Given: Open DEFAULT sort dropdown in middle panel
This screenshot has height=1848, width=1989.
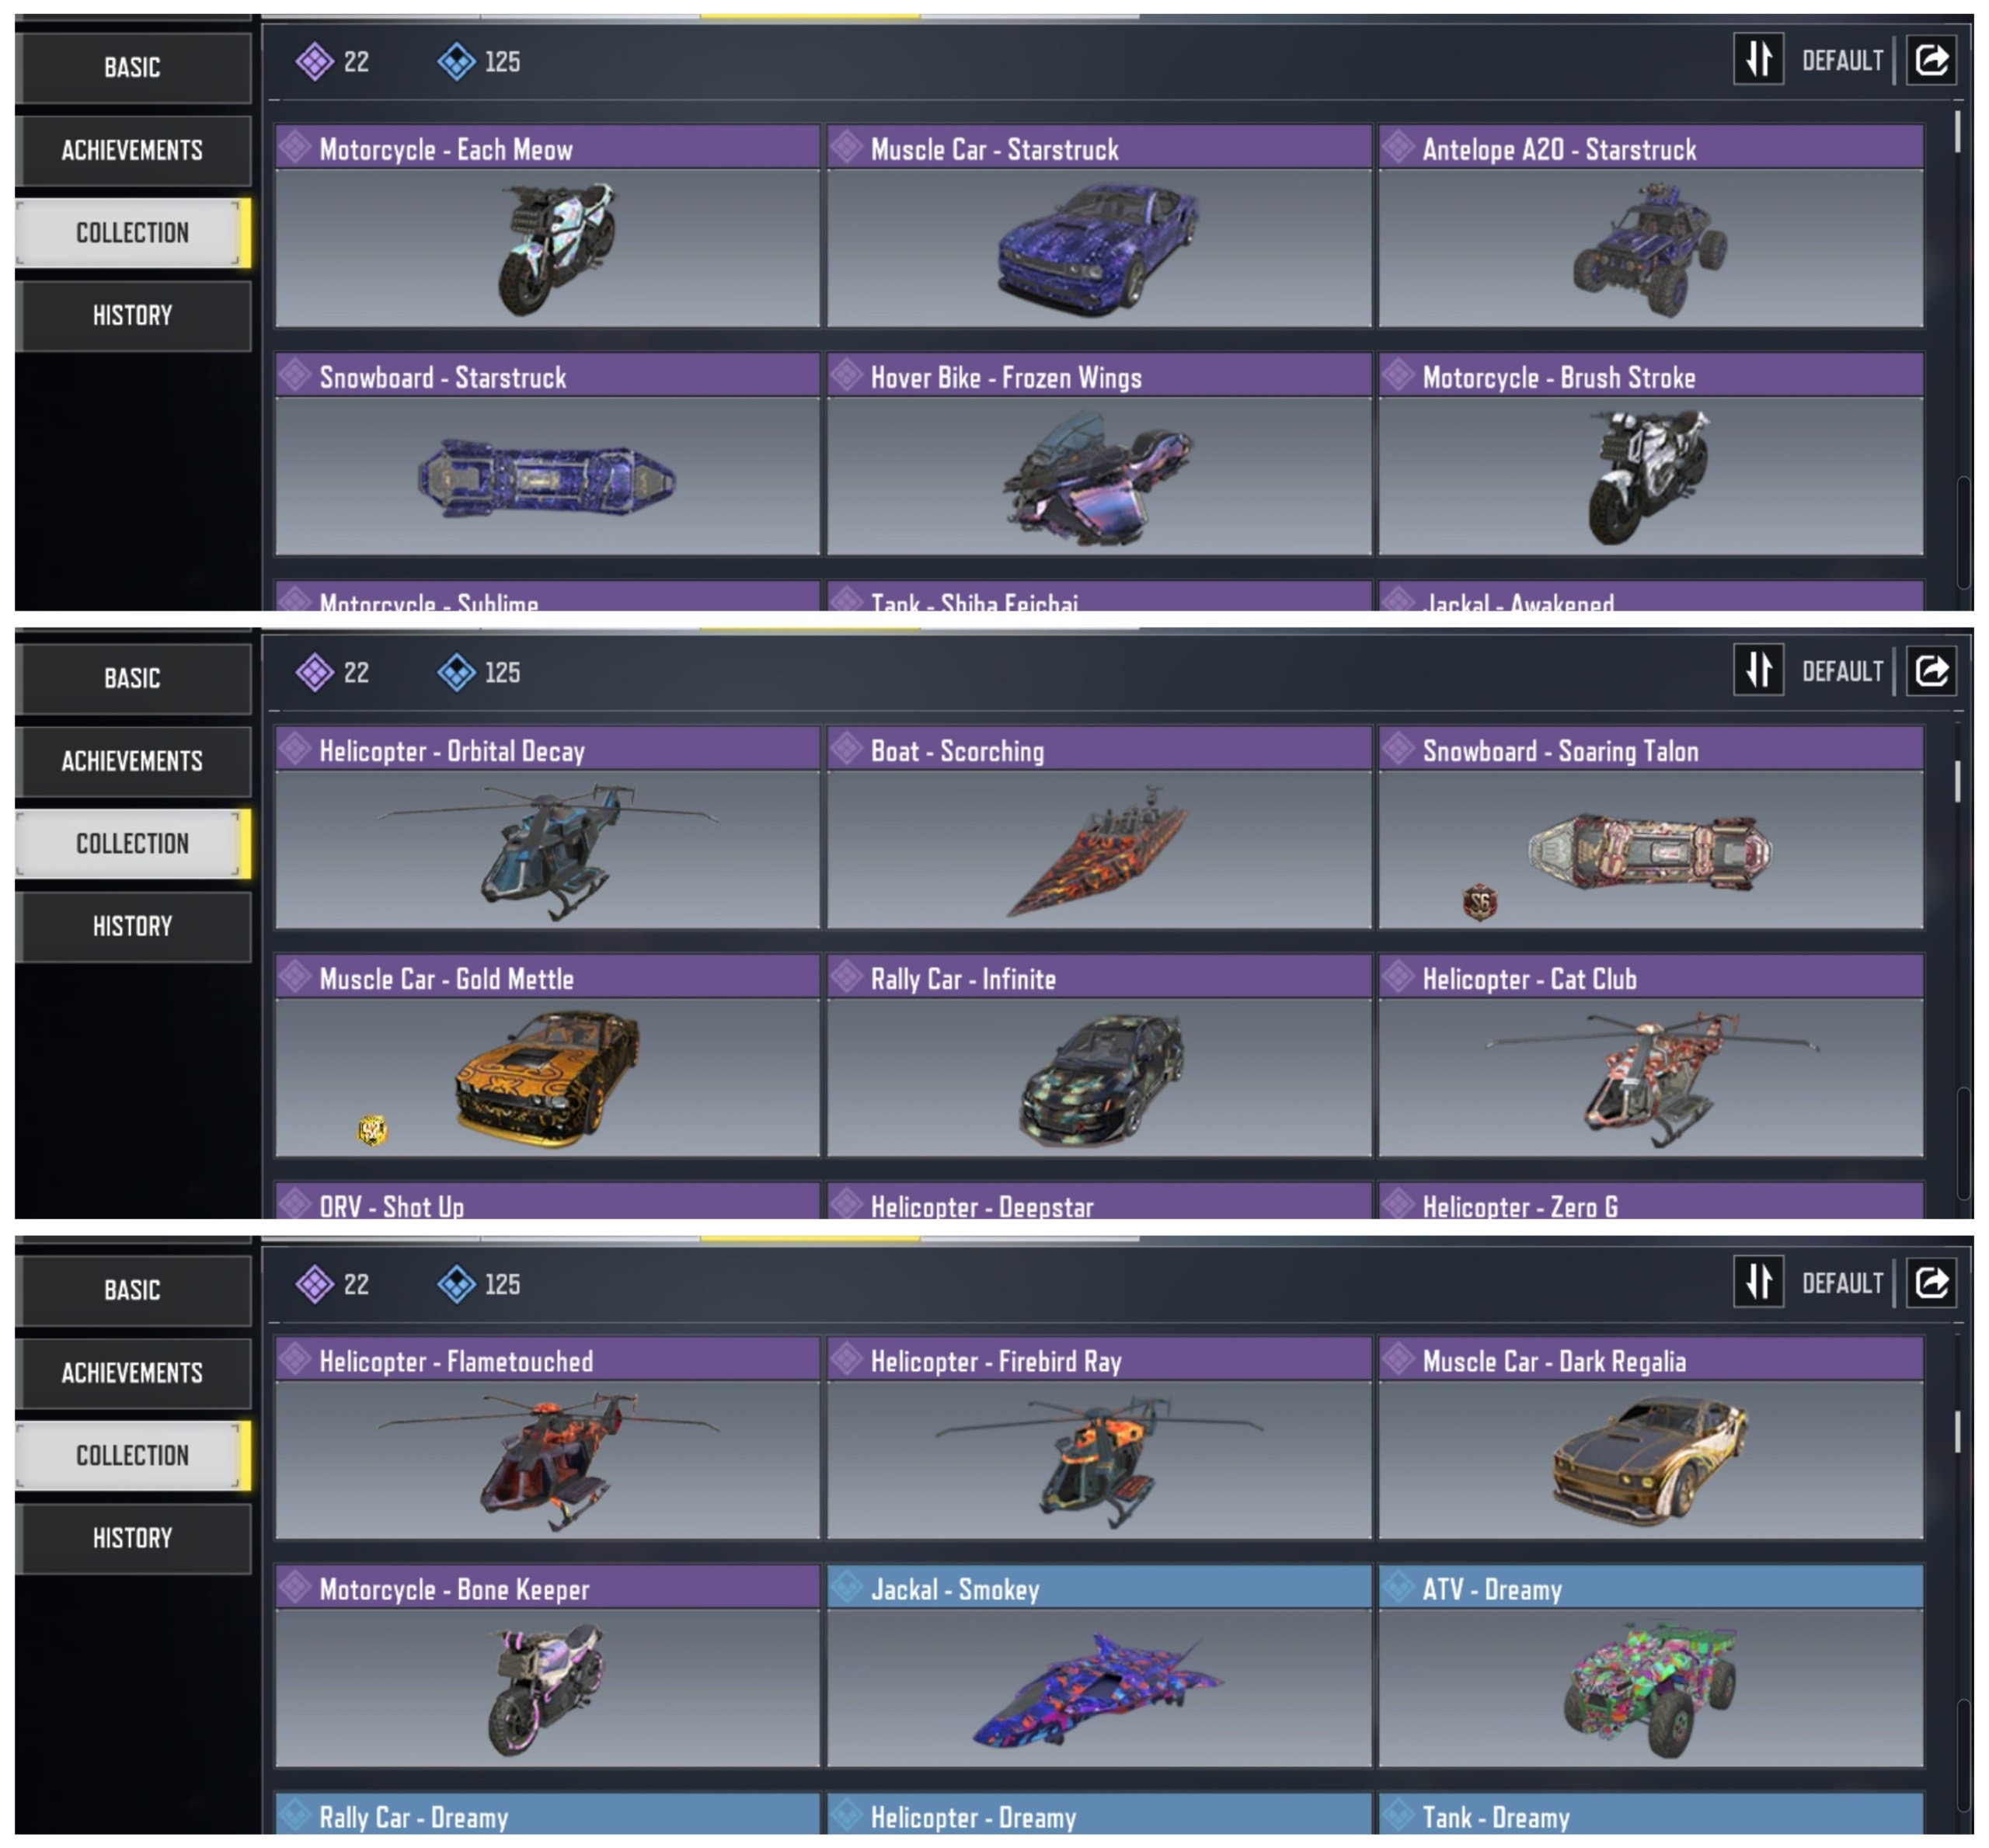Looking at the screenshot, I should point(1842,672).
